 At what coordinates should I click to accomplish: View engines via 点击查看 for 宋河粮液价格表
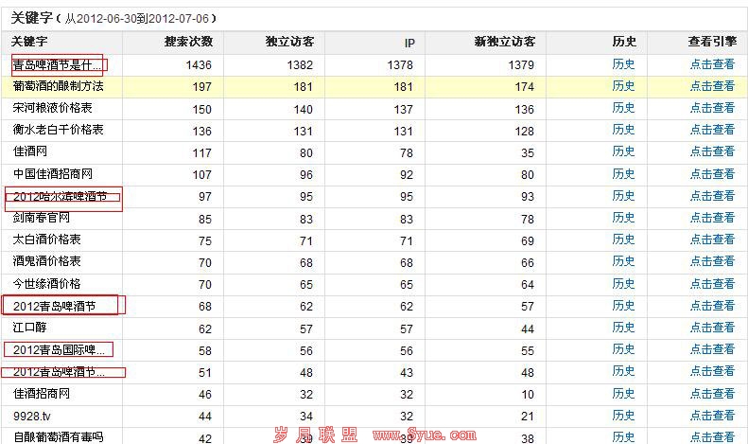point(712,108)
